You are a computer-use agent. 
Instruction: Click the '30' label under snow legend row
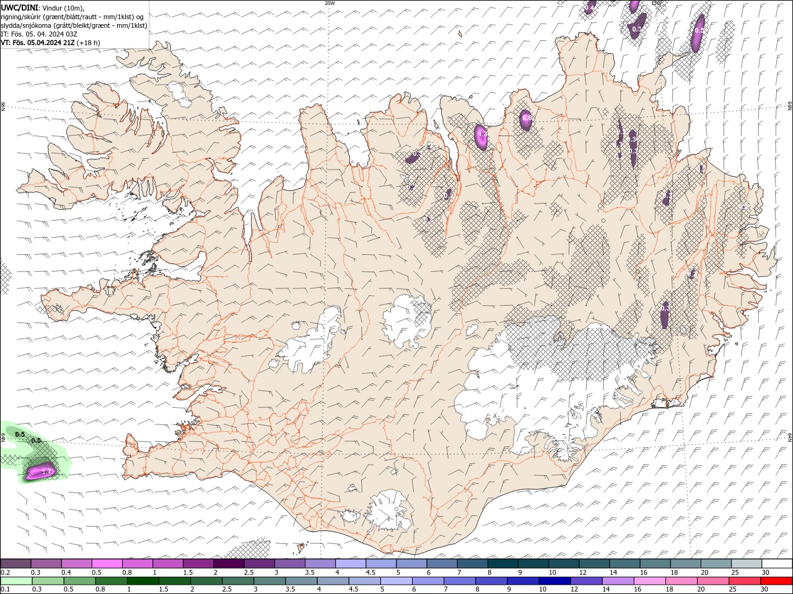click(765, 572)
